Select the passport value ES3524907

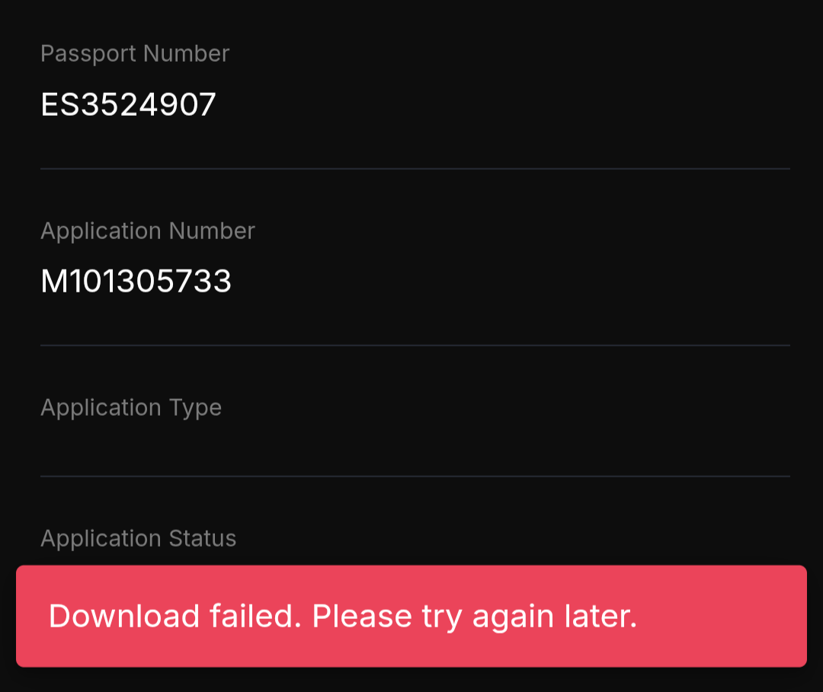point(128,104)
